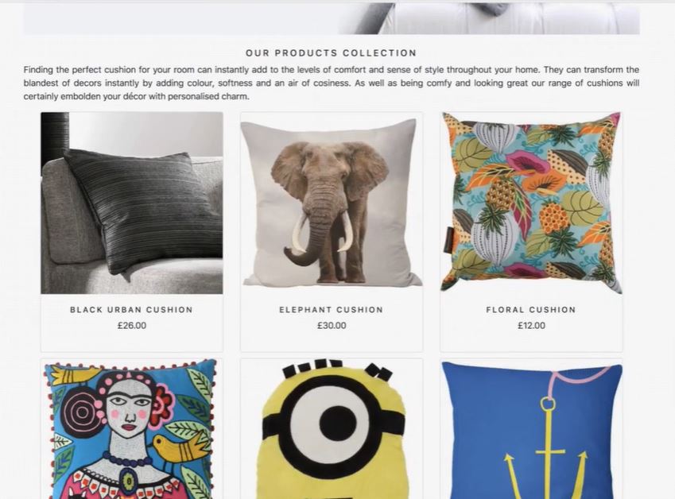The width and height of the screenshot is (675, 499).
Task: Open the Elephant Cushion product image
Action: [332, 203]
